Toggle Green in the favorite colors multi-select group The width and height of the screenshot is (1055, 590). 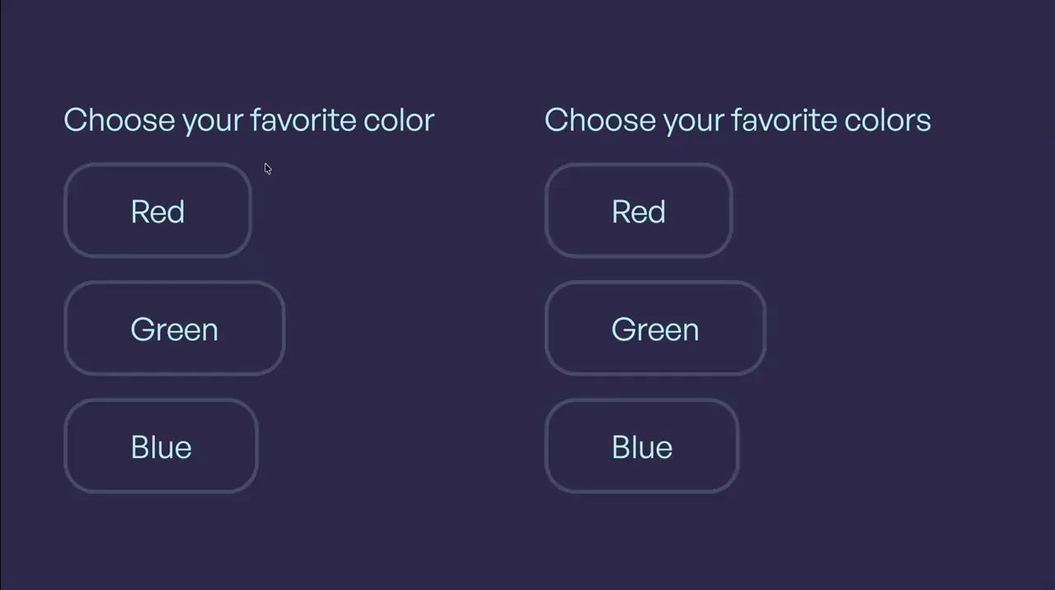(x=654, y=329)
